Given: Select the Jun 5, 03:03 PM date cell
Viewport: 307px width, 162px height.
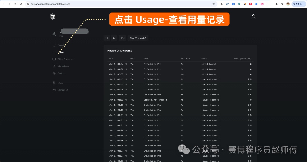Looking at the screenshot, I should pyautogui.click(x=118, y=69).
